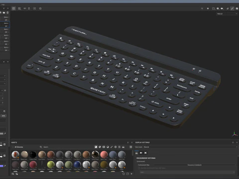This screenshot has width=239, height=179.
Task: Select All libraries breadcrumb in Assets
Action: click(19, 147)
